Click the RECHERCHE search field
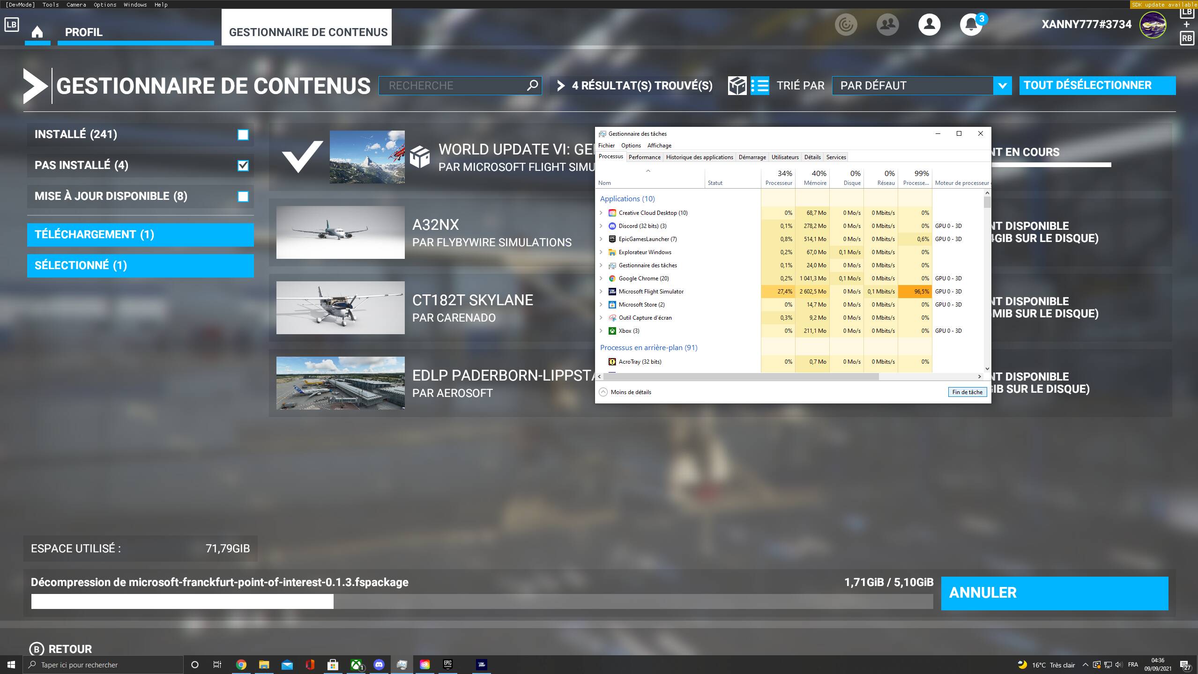1198x674 pixels. tap(460, 86)
